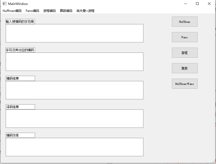Click the Huffman button
The width and height of the screenshot is (216, 164).
(x=185, y=21)
